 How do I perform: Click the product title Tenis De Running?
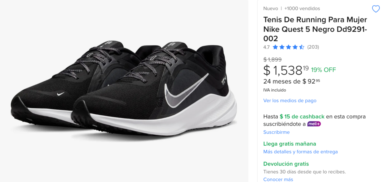(x=315, y=29)
